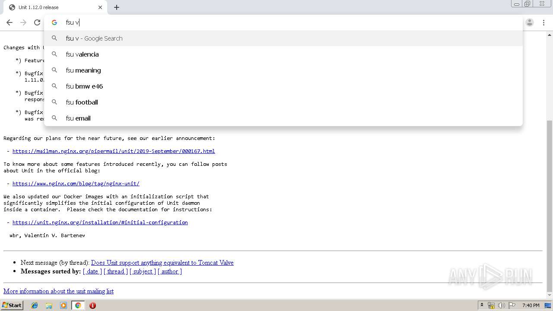Screen dimensions: 553x311
Task: Sort messages by [ subject ]
Action: pos(143,271)
